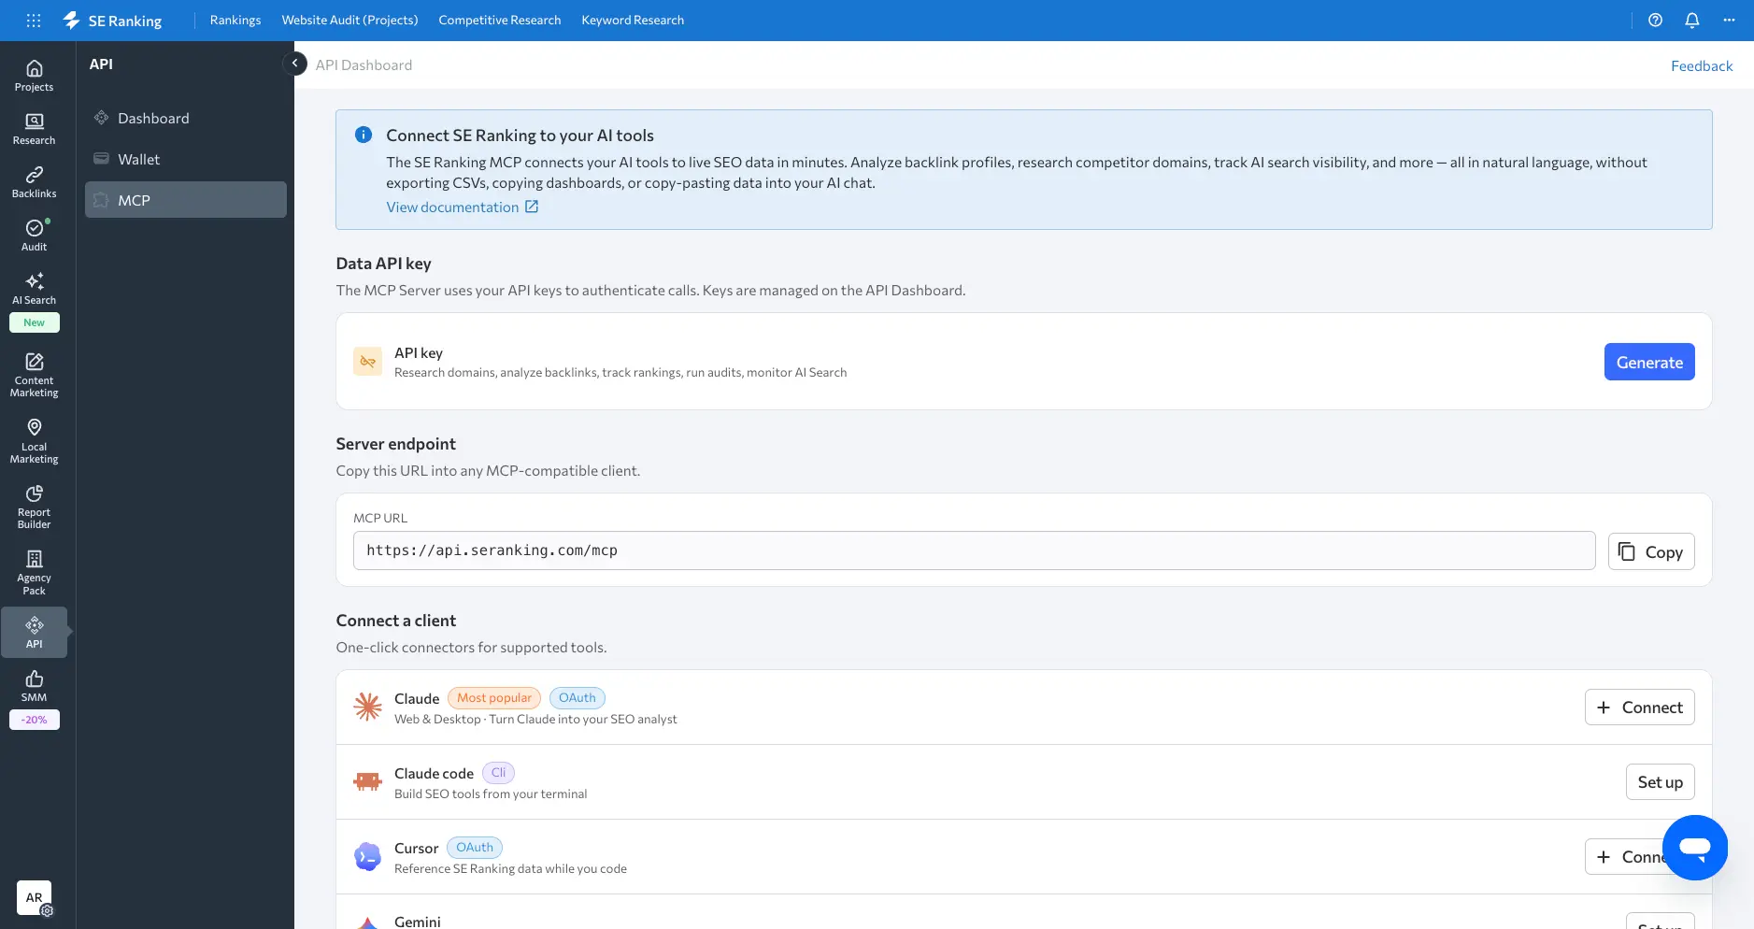Select Dashboard in the API panel

(x=186, y=118)
